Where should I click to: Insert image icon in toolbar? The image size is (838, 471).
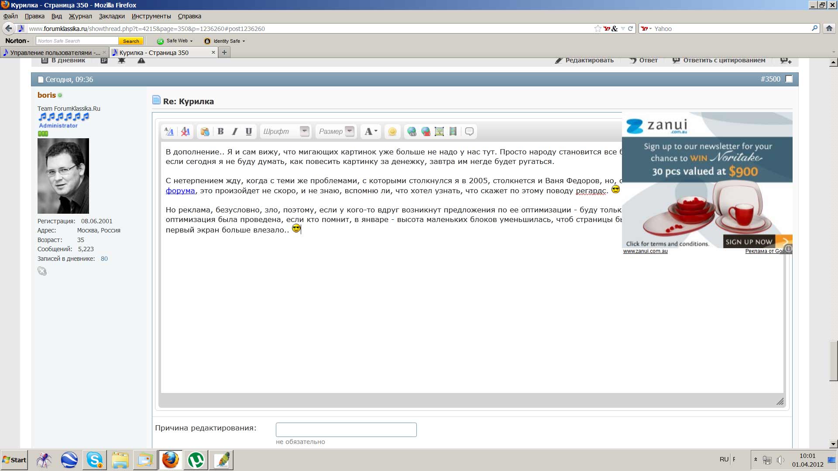(x=440, y=131)
